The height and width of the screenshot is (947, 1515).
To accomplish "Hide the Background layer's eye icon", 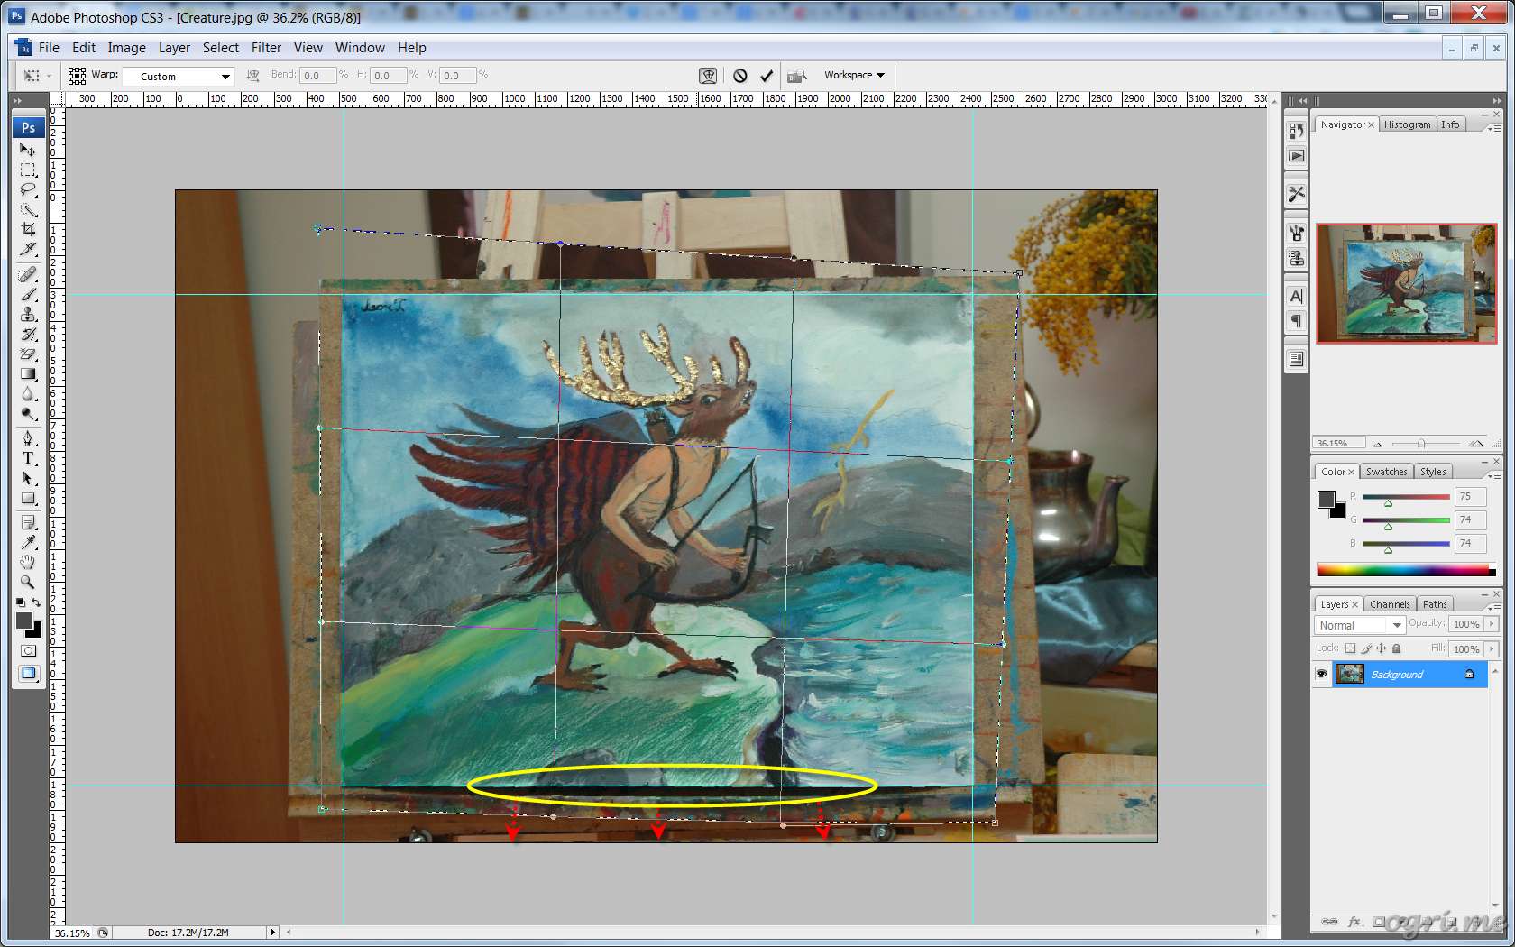I will (1321, 674).
